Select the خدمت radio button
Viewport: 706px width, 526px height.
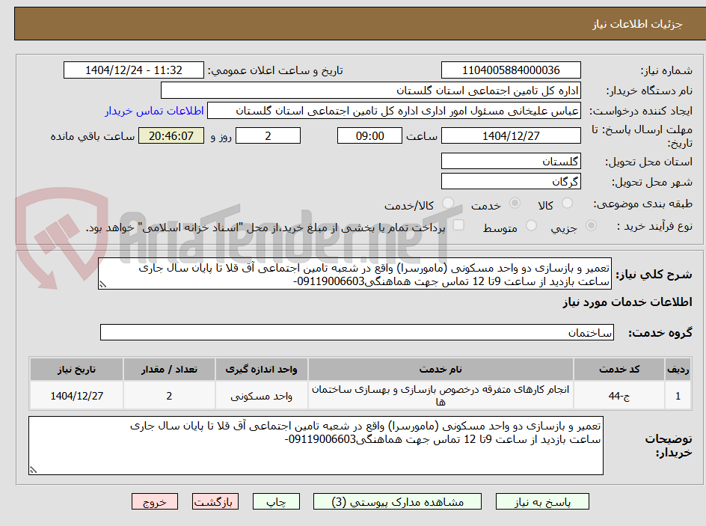(x=515, y=204)
